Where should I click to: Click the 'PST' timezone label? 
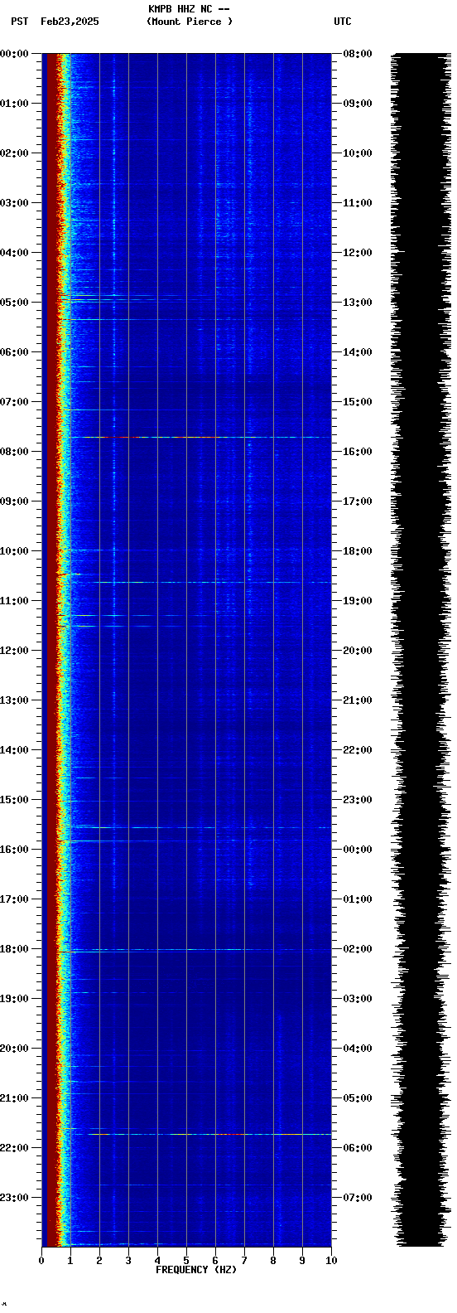click(x=20, y=22)
